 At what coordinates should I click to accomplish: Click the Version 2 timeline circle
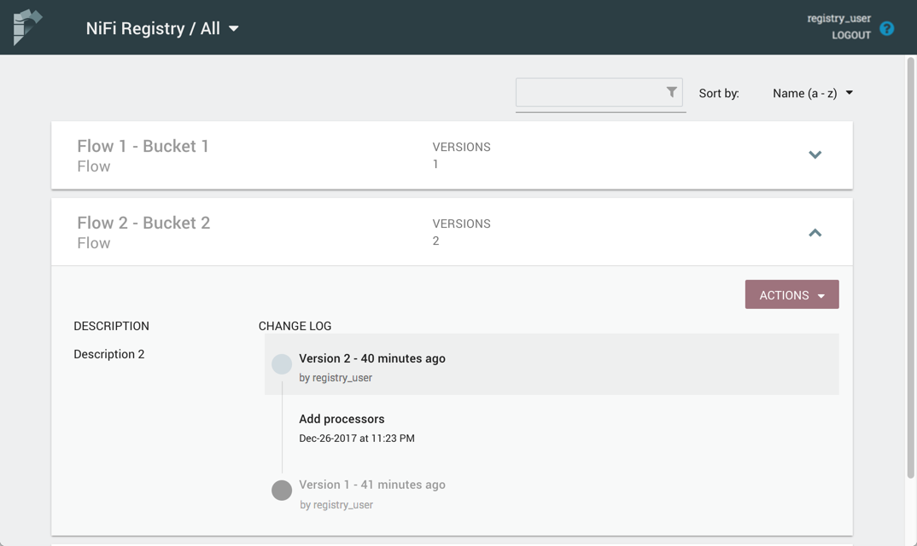coord(282,364)
